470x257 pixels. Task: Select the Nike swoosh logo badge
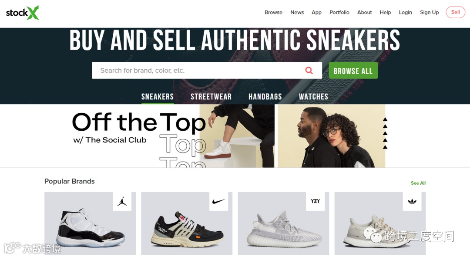(218, 201)
